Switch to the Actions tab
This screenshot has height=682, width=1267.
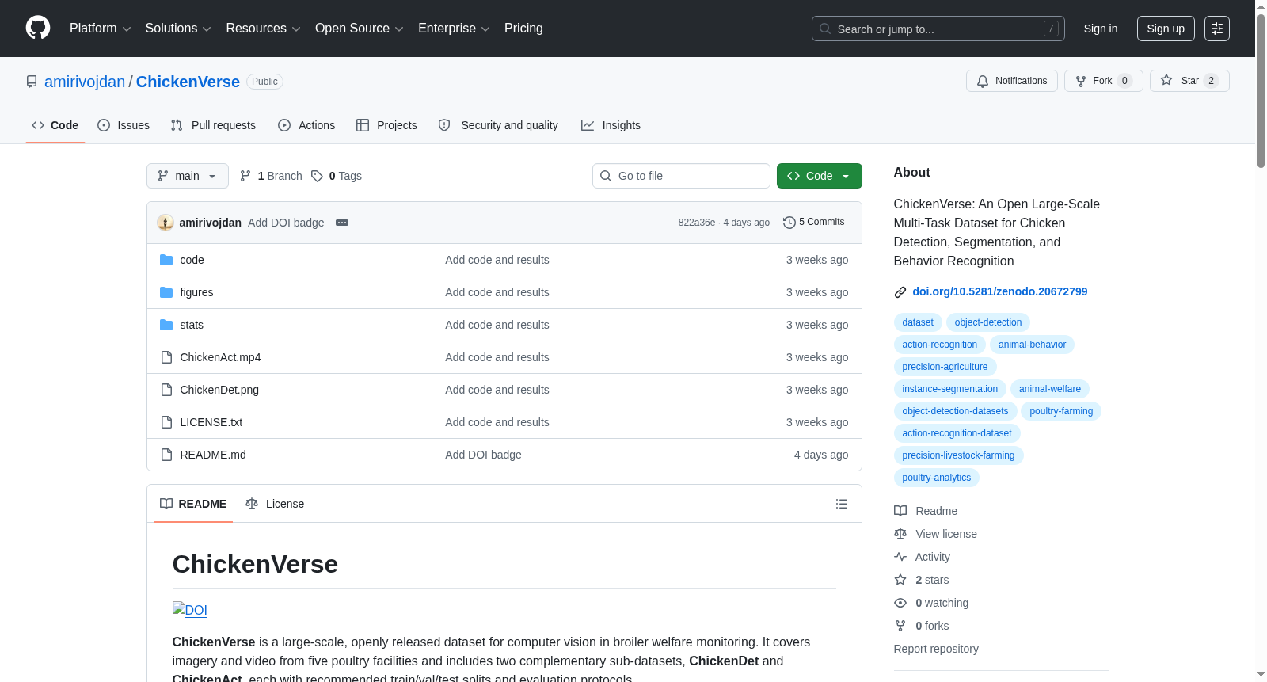[306, 125]
